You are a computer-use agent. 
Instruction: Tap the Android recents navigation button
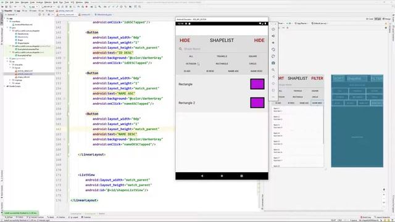click(x=241, y=176)
